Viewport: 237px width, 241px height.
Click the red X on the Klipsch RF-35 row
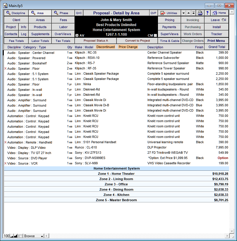(5, 69)
